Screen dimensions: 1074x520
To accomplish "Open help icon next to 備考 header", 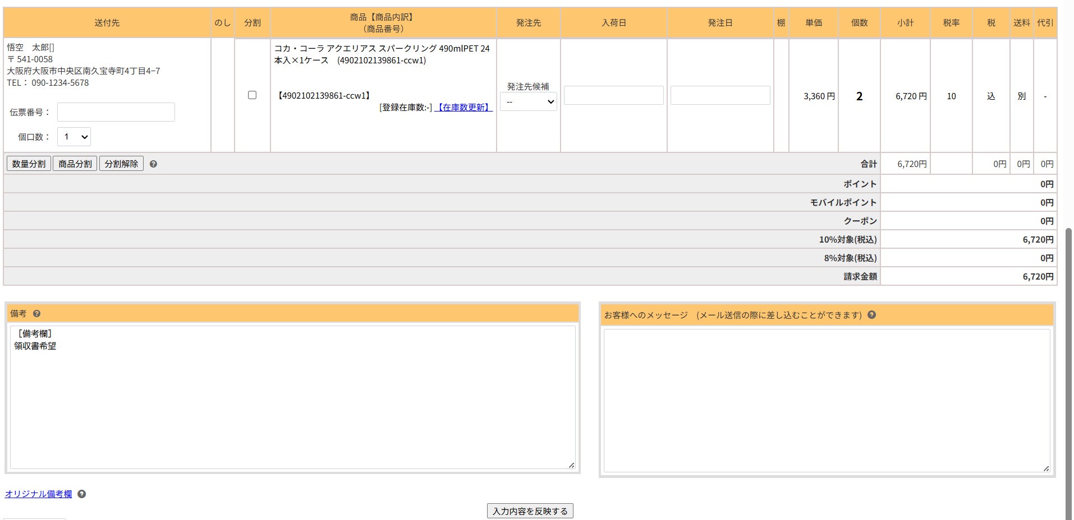I will [x=36, y=314].
